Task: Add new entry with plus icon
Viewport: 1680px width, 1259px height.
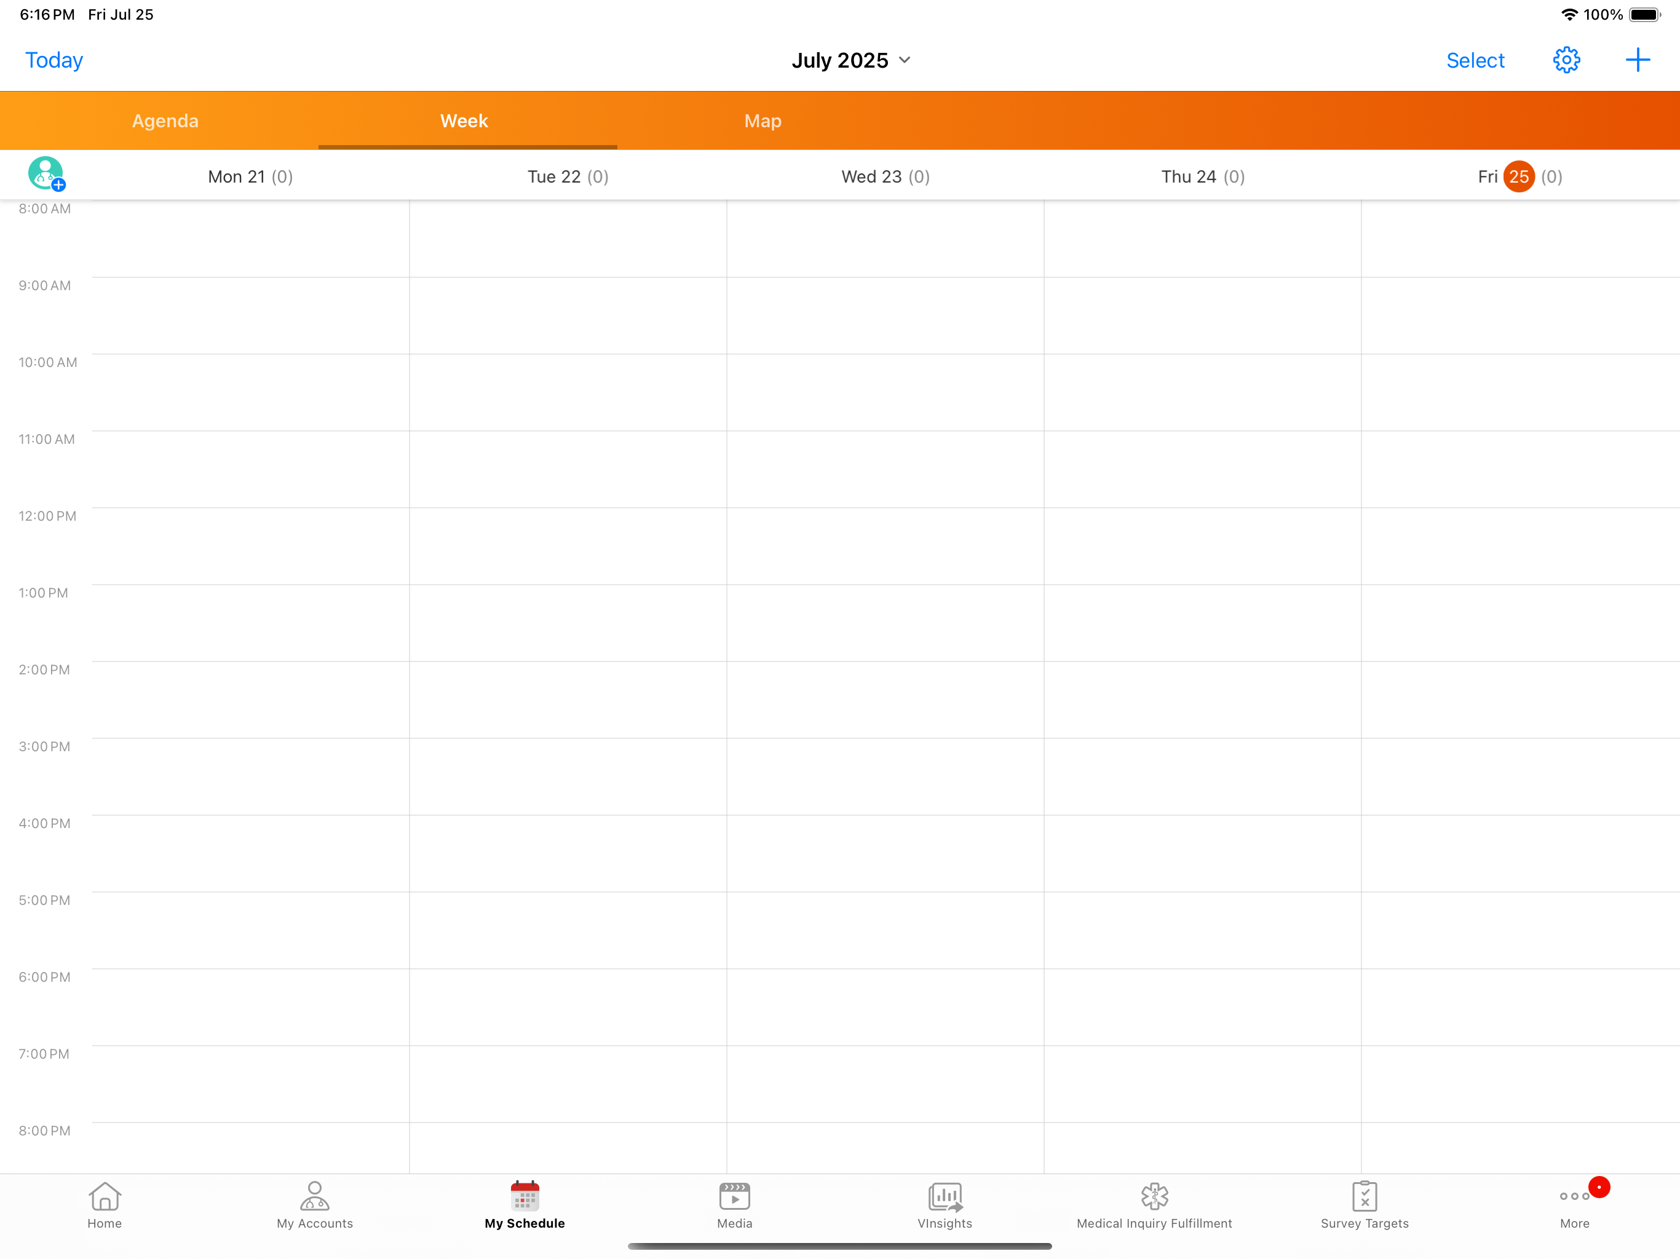Action: pos(1637,60)
